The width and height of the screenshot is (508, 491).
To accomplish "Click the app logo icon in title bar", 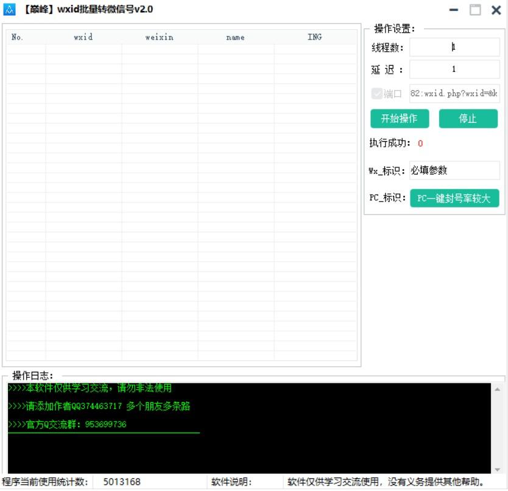I will (10, 9).
